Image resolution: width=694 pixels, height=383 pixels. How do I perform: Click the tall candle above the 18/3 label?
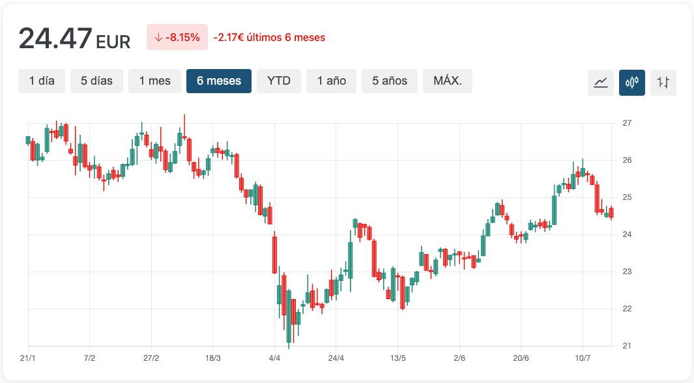(215, 150)
